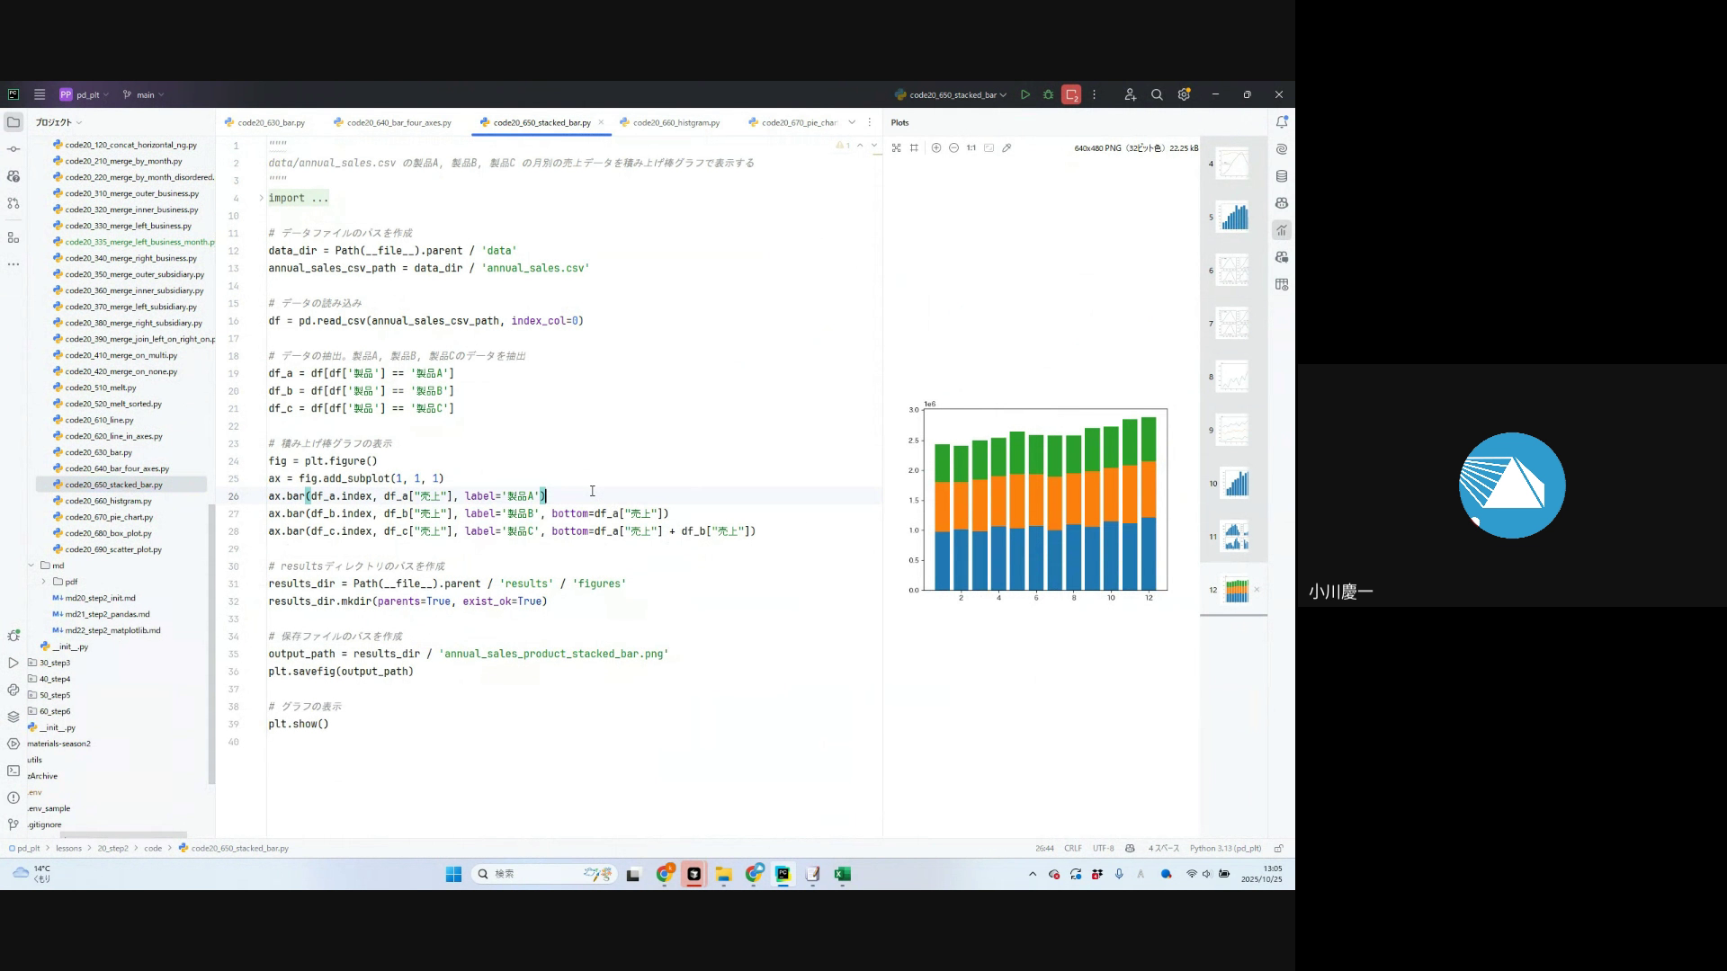Open the Database tool window
Image resolution: width=1727 pixels, height=971 pixels.
[1281, 176]
